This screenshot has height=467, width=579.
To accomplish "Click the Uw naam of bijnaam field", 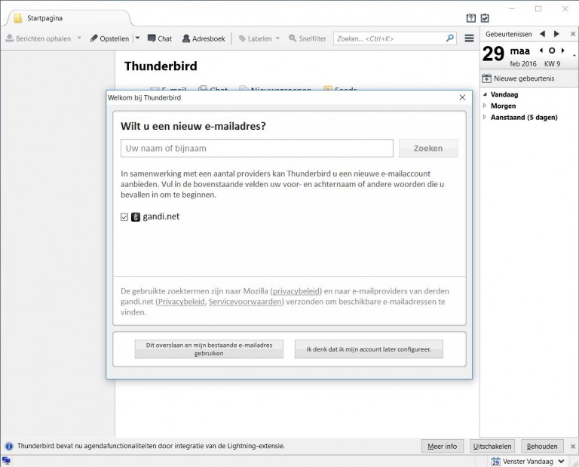I will click(256, 148).
